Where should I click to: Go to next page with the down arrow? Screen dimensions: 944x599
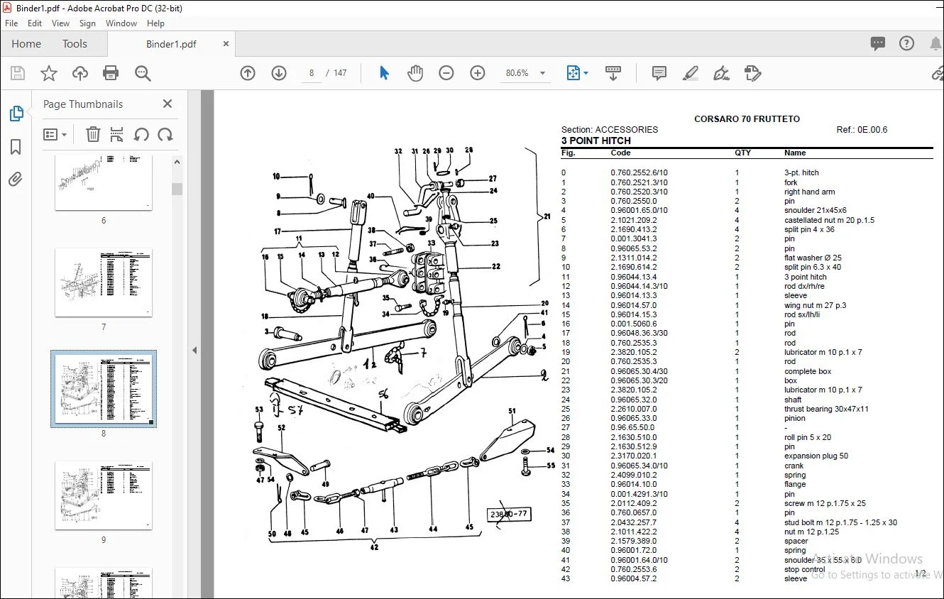(279, 73)
